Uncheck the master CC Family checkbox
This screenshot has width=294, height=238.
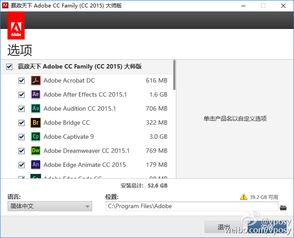click(x=9, y=66)
